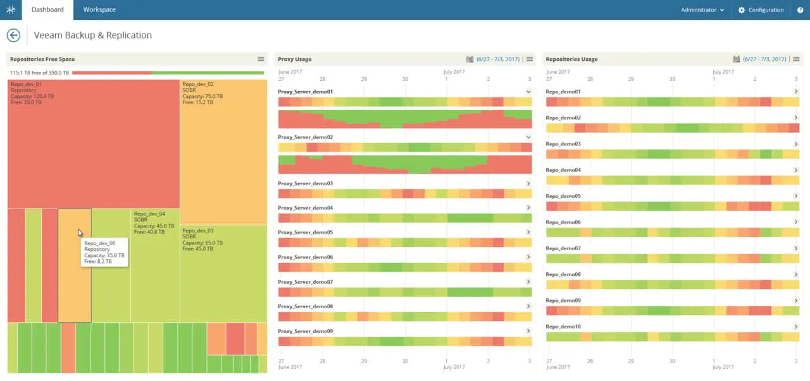
Task: Select the Dashboard tab
Action: coord(47,10)
